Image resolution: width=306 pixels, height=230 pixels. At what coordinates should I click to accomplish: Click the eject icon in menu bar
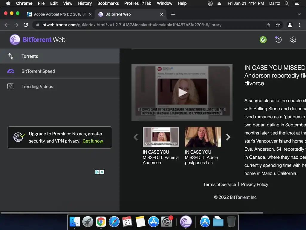click(219, 3)
